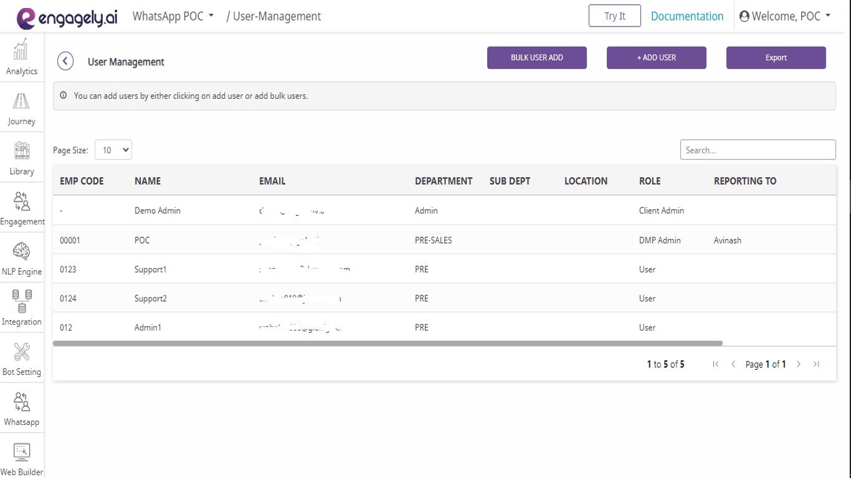Open the Documentation link
851x478 pixels.
click(687, 16)
